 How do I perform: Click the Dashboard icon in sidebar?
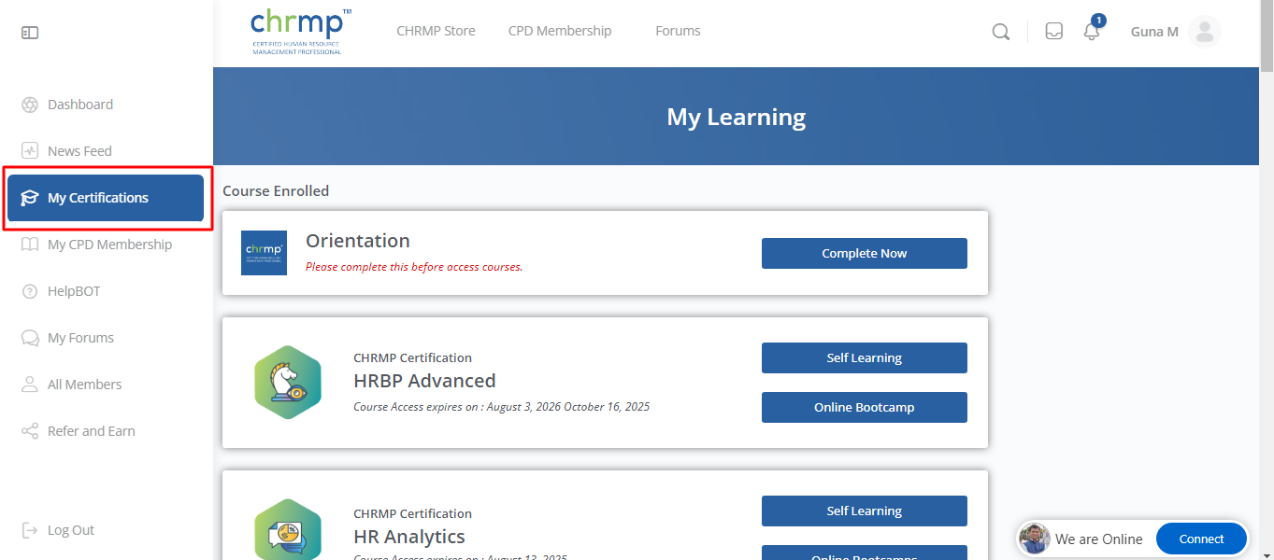[x=30, y=105]
